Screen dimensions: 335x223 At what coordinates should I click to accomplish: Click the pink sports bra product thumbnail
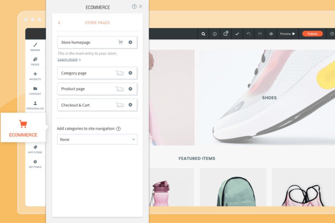[303, 187]
